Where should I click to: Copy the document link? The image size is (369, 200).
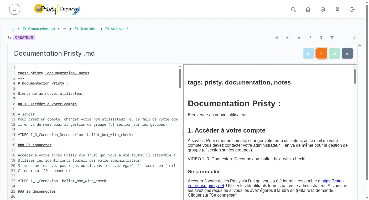click(x=288, y=37)
